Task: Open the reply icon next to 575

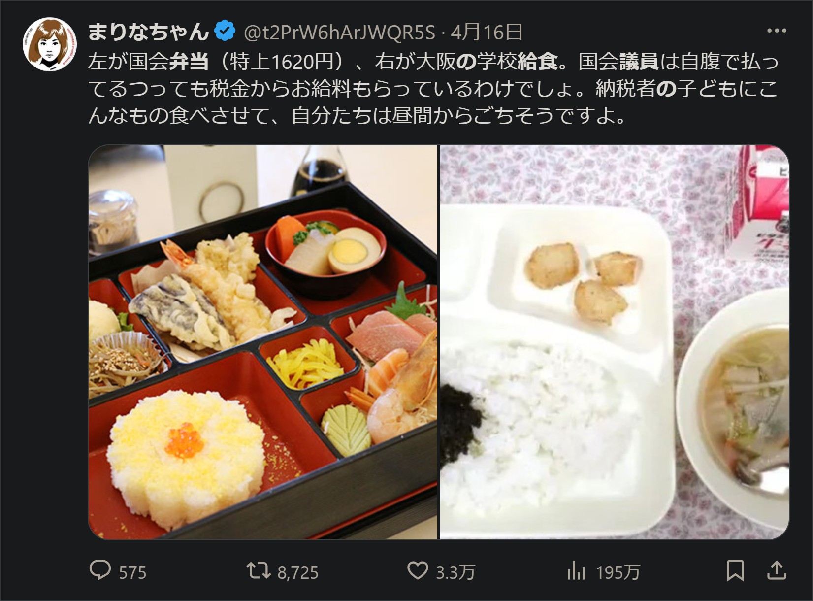Action: [x=100, y=570]
